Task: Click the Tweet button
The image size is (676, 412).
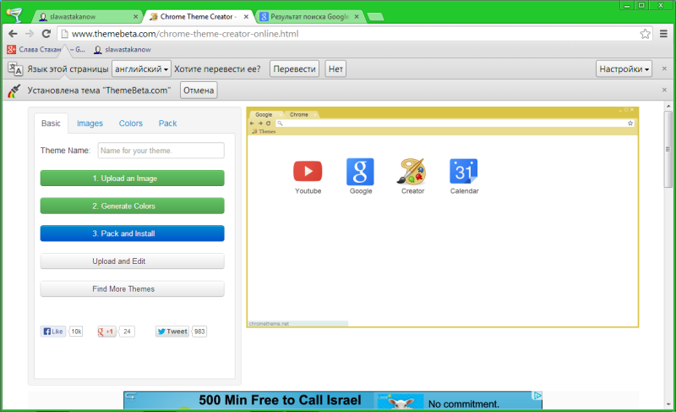Action: 172,332
